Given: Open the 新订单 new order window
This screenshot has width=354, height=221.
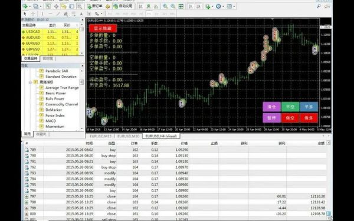Looking at the screenshot, I should (95, 6).
